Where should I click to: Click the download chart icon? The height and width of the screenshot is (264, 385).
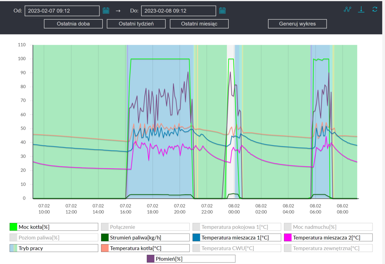click(361, 9)
